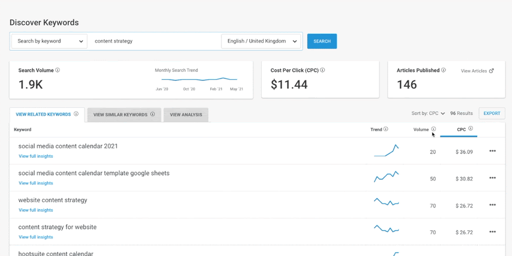This screenshot has height=256, width=512.
Task: View full insights for content strategy for website
Action: coord(35,237)
